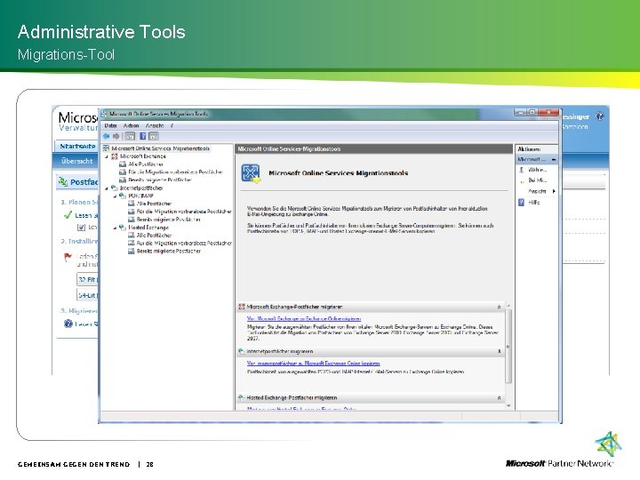Maximize the Migration Tools window
The width and height of the screenshot is (640, 480).
click(x=532, y=112)
